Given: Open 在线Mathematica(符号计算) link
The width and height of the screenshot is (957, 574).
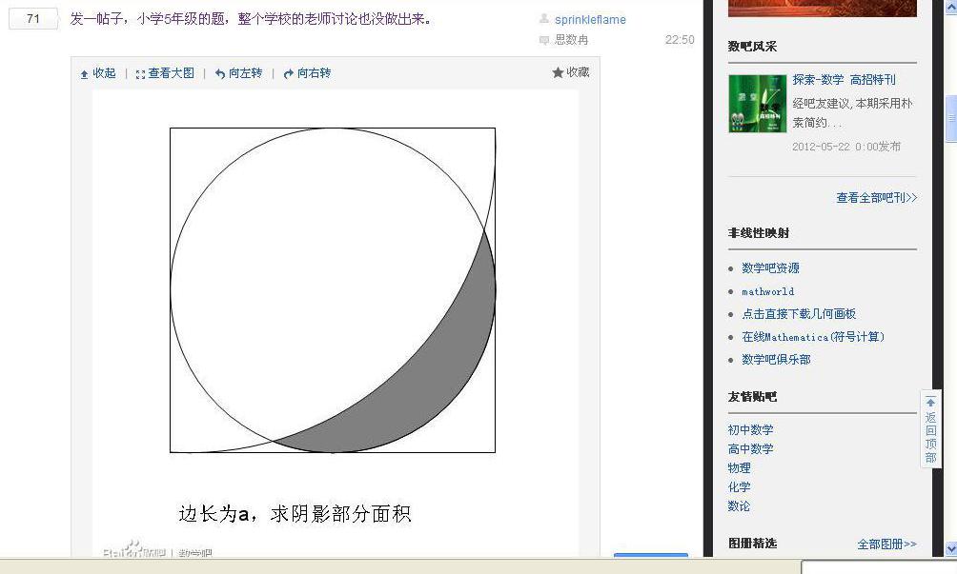Looking at the screenshot, I should [813, 337].
